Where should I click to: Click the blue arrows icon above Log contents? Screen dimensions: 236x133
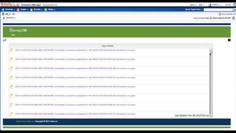[x=5, y=40]
